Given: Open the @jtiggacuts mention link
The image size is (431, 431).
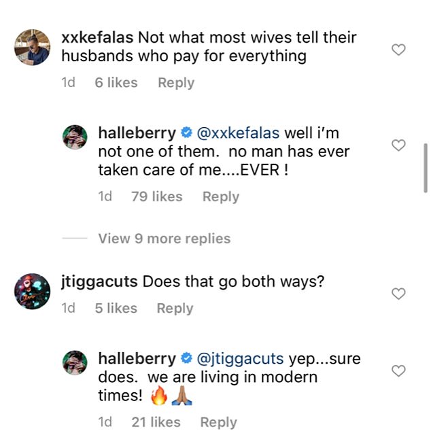Looking at the screenshot, I should (241, 358).
